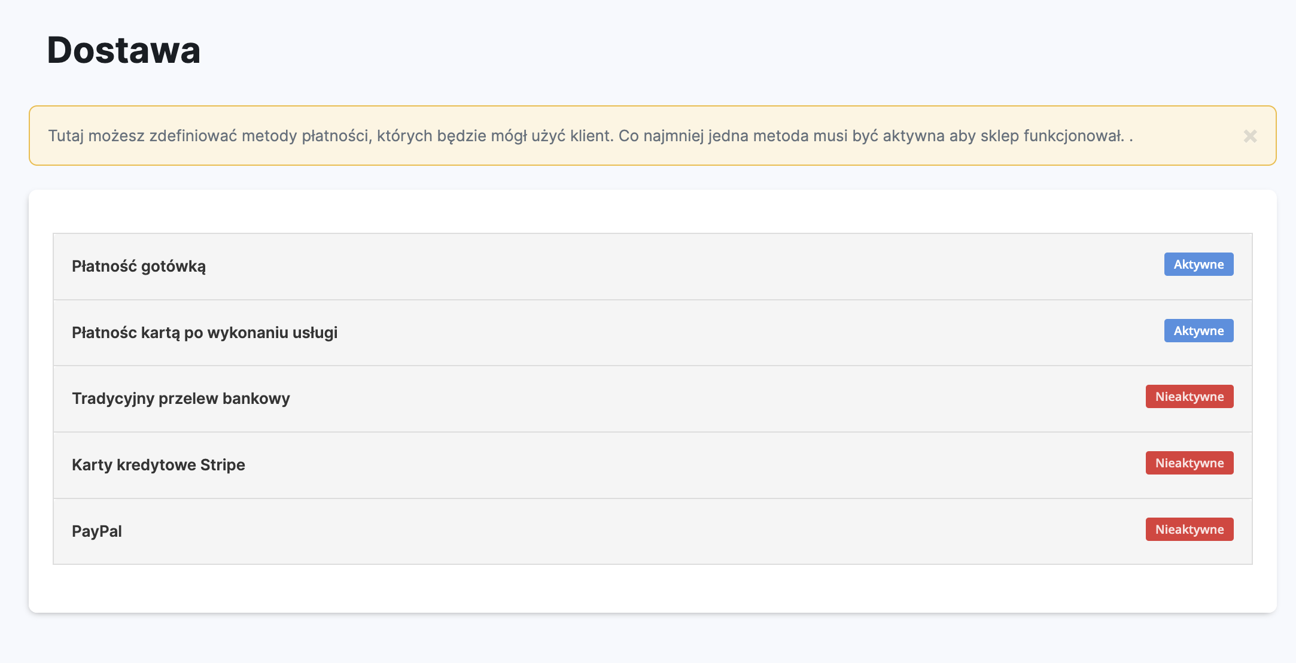Click the payment methods info message text

tap(590, 136)
